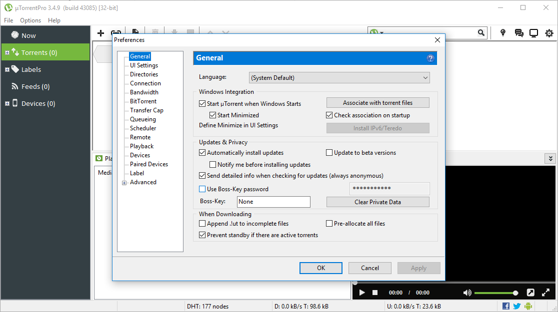Select Scheduler in preferences tree
The height and width of the screenshot is (312, 558).
[x=143, y=128]
